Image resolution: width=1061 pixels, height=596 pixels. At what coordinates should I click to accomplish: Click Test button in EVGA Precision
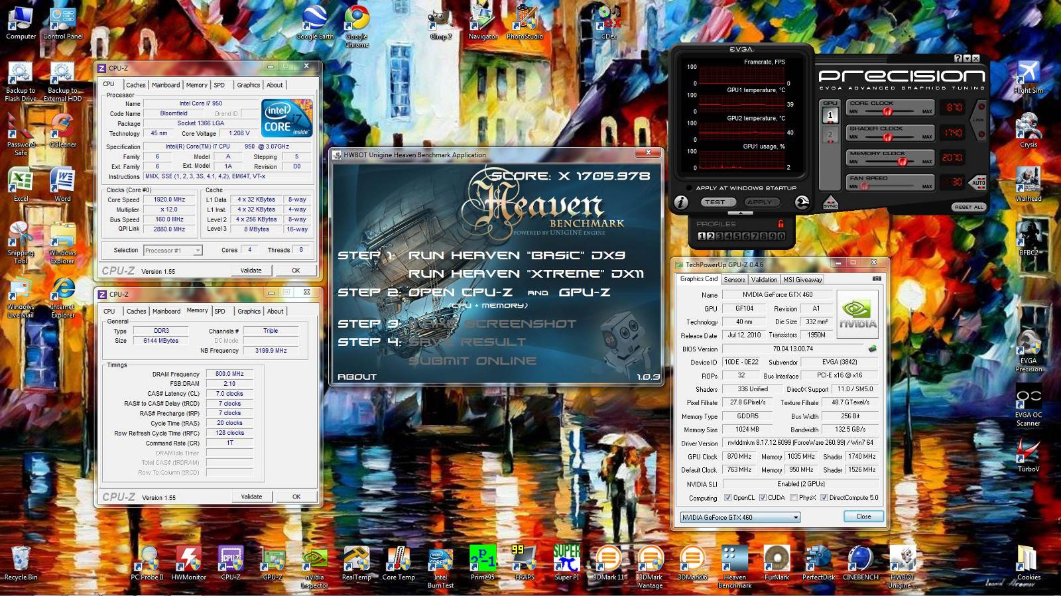click(718, 202)
